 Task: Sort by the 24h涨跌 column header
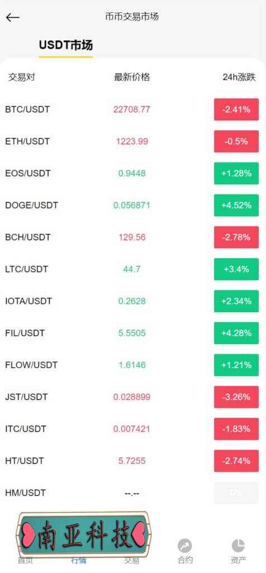pyautogui.click(x=239, y=77)
